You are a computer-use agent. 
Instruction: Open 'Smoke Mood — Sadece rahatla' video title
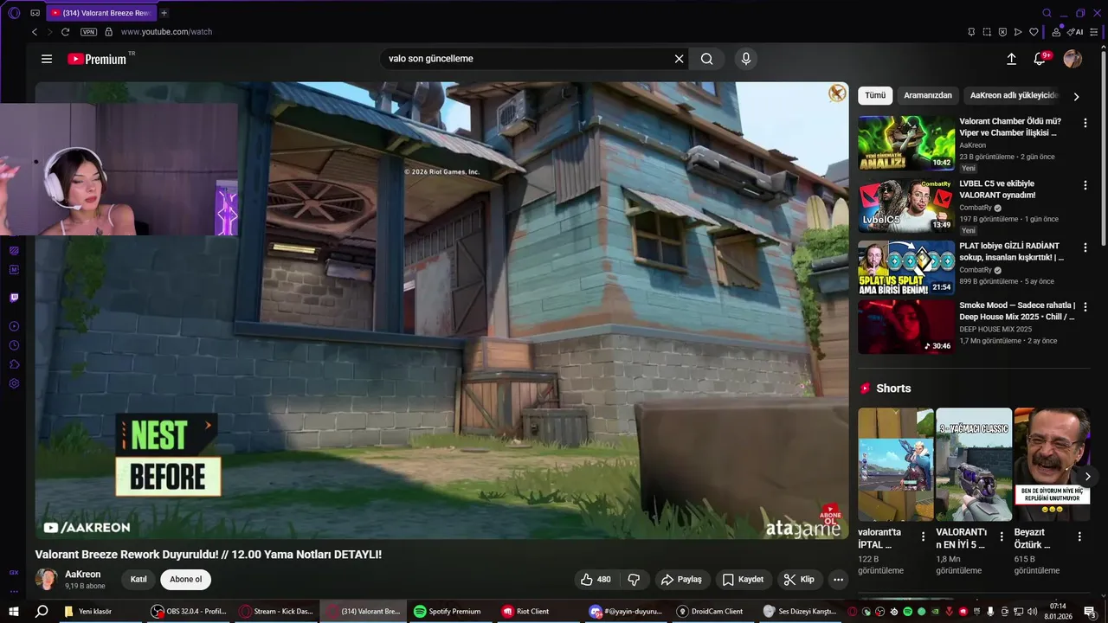coord(1017,311)
